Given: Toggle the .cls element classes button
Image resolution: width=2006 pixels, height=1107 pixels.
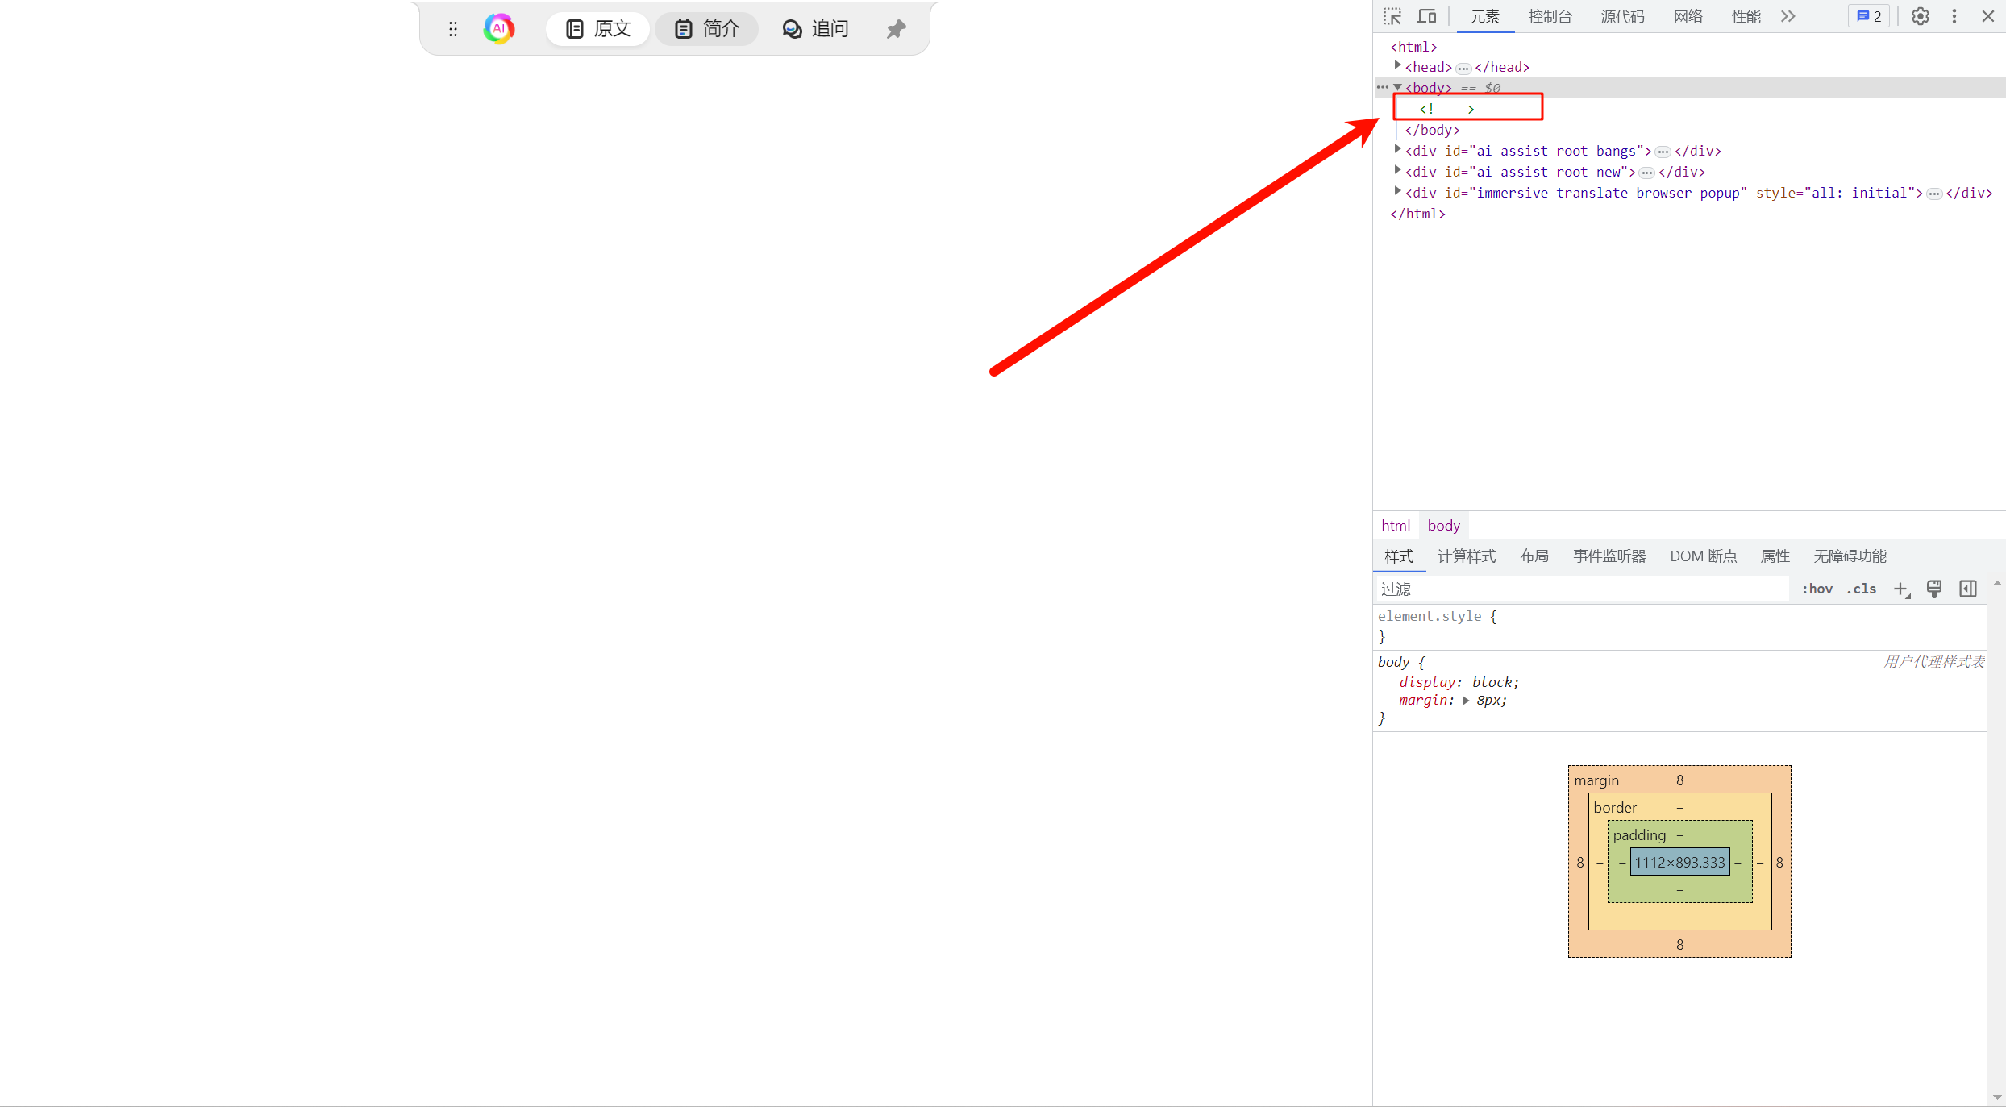Looking at the screenshot, I should point(1862,589).
